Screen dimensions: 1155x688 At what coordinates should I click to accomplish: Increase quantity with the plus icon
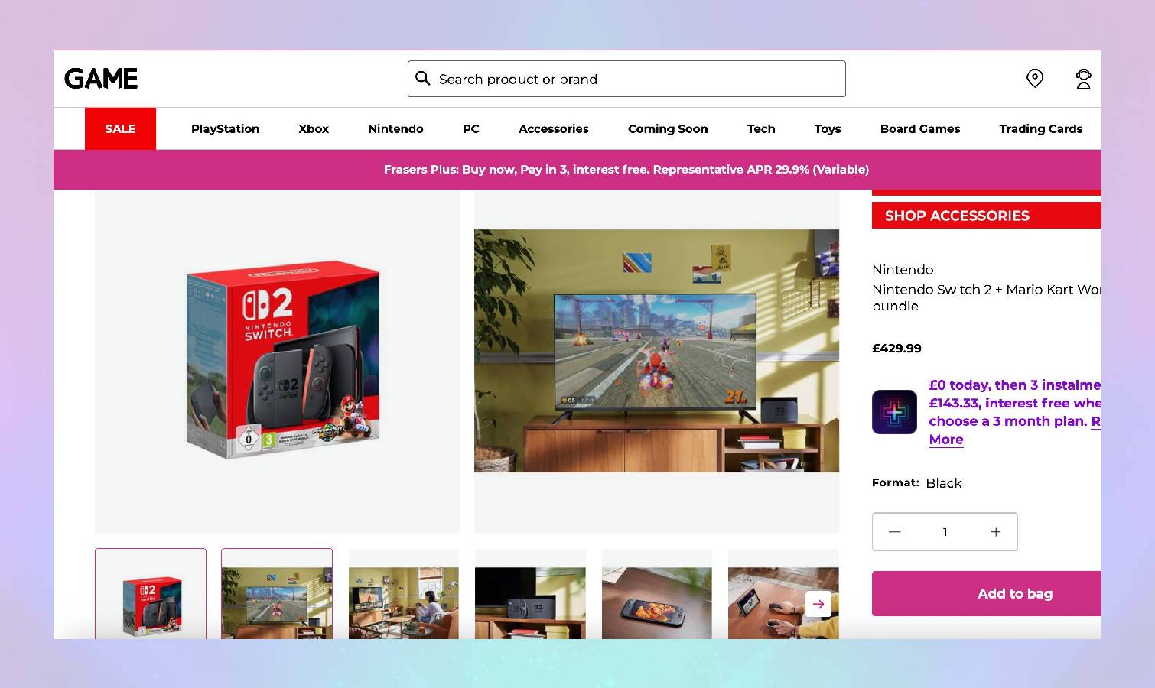click(995, 532)
